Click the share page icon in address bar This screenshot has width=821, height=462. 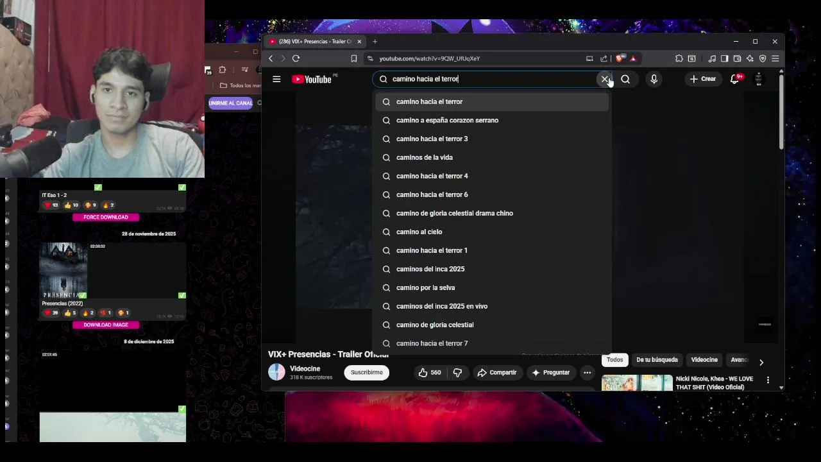coord(604,58)
